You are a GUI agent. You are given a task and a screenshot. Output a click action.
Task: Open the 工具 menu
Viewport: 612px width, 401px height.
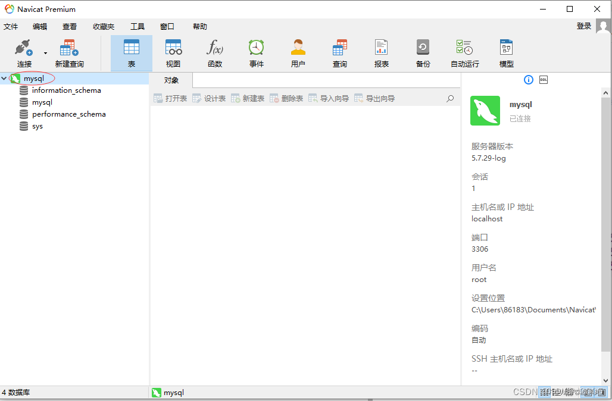click(138, 27)
